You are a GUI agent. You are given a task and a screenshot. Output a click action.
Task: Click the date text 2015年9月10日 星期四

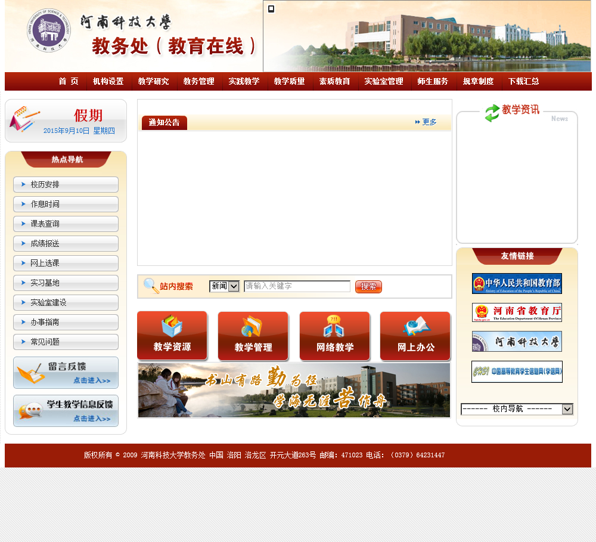79,131
